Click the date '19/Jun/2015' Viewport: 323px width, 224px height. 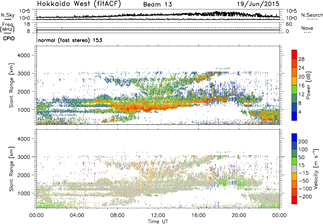(x=258, y=4)
